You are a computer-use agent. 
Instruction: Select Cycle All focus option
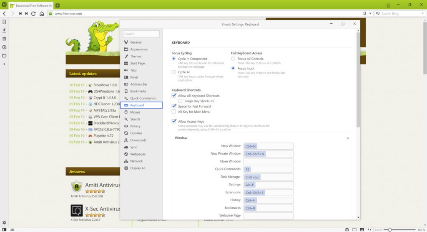point(173,72)
